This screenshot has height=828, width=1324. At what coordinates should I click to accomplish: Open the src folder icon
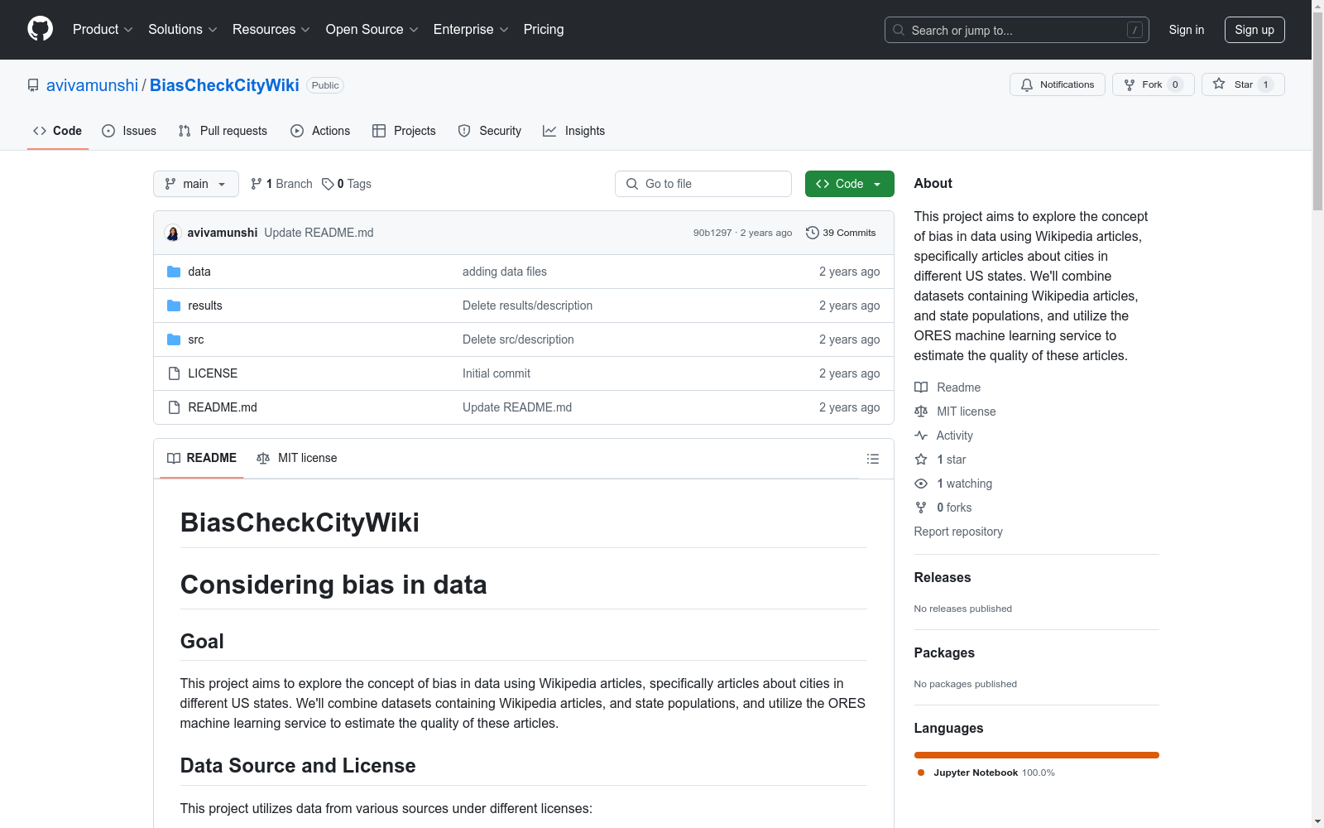click(x=174, y=339)
